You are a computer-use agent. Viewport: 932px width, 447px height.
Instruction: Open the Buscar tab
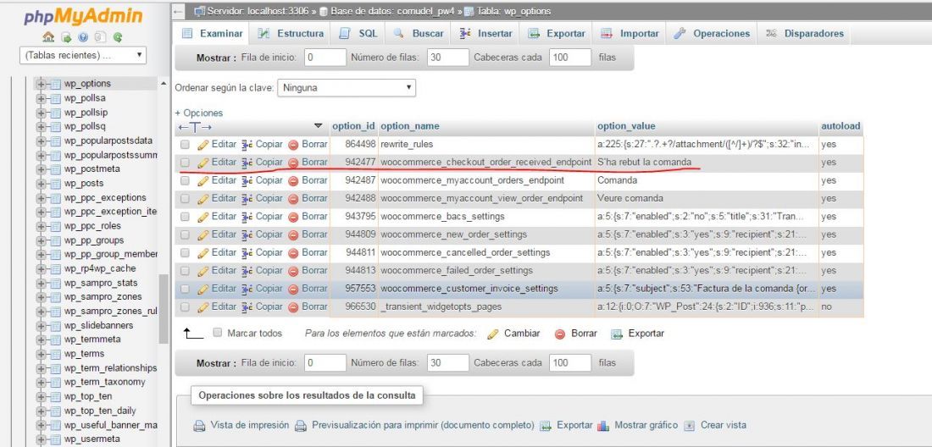point(419,34)
